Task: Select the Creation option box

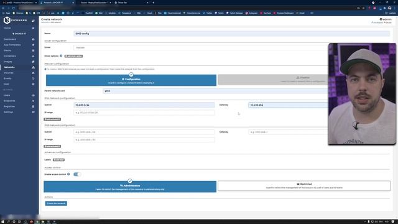Action: coord(273,80)
